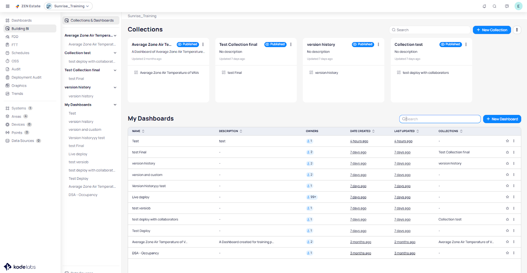
Task: Click the New Dashboard button
Action: coord(502,119)
